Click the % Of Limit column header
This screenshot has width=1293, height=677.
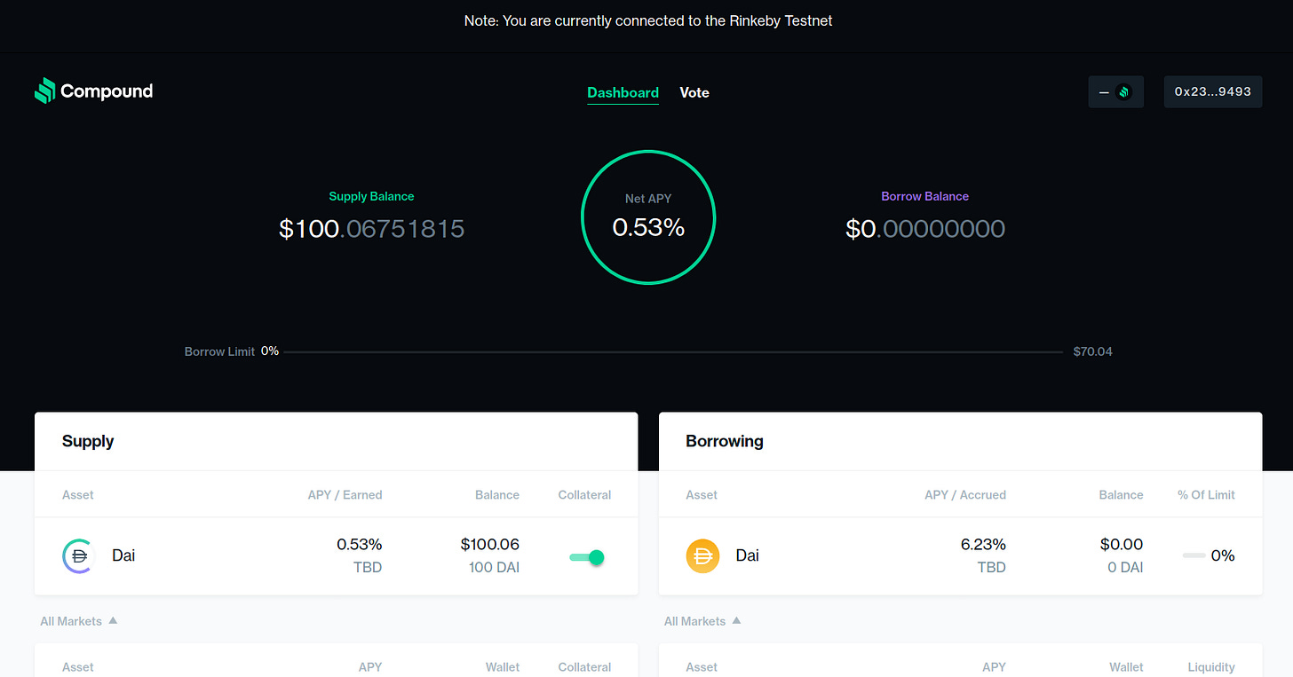click(1206, 495)
